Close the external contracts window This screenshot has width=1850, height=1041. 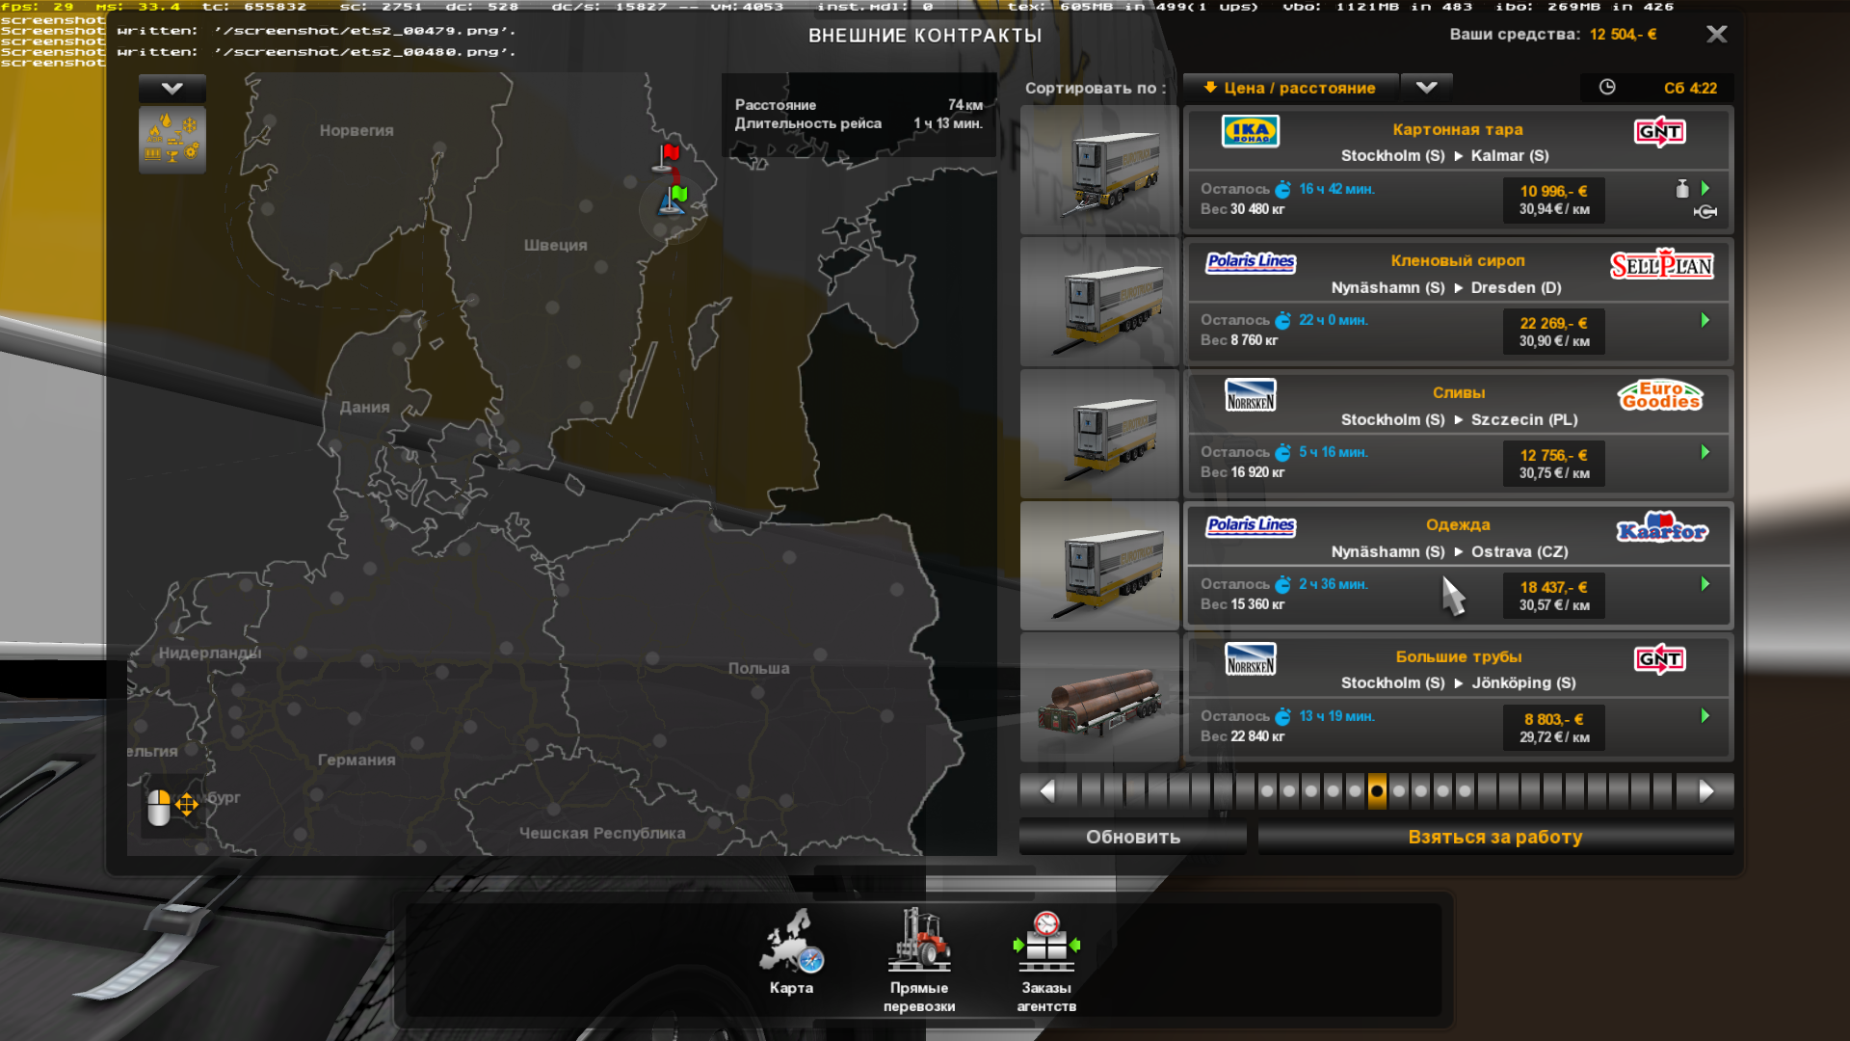(x=1716, y=35)
